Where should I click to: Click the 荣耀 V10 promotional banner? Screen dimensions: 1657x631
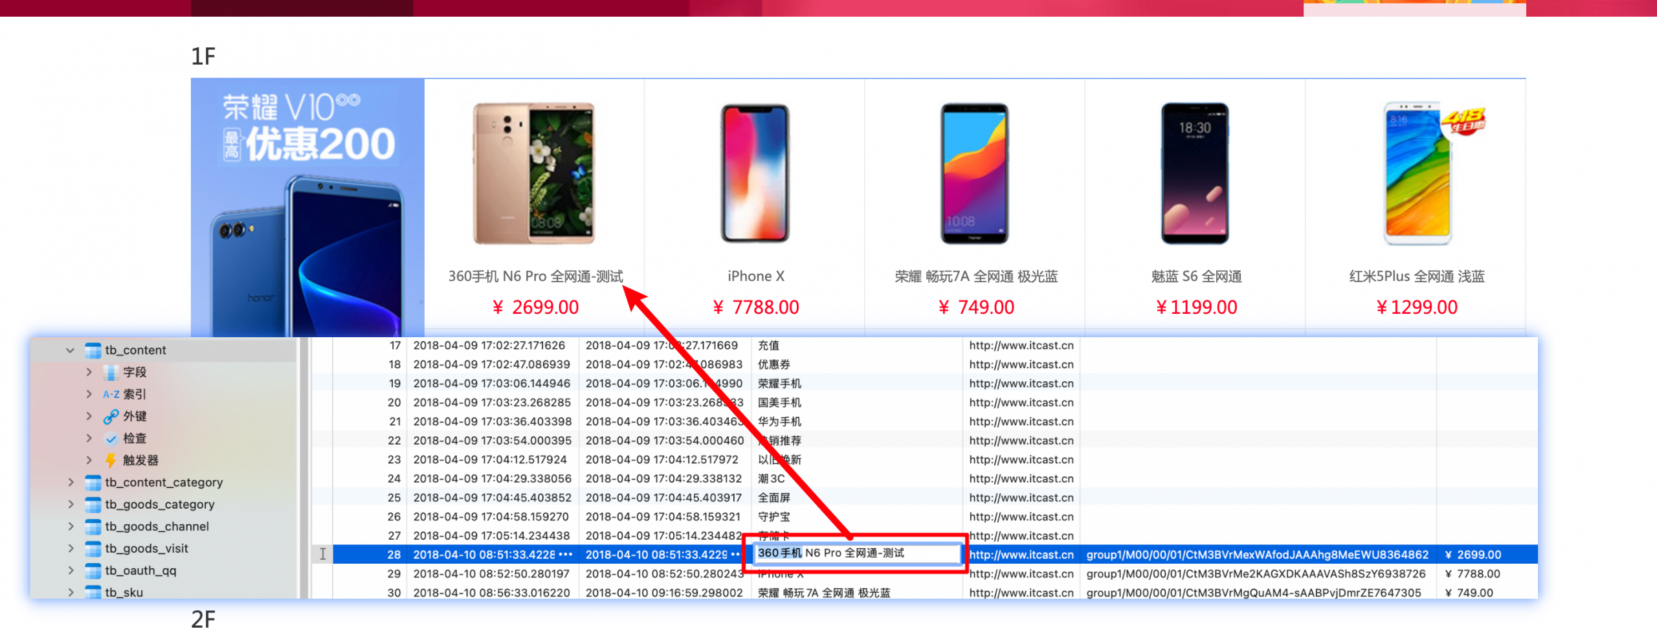307,207
